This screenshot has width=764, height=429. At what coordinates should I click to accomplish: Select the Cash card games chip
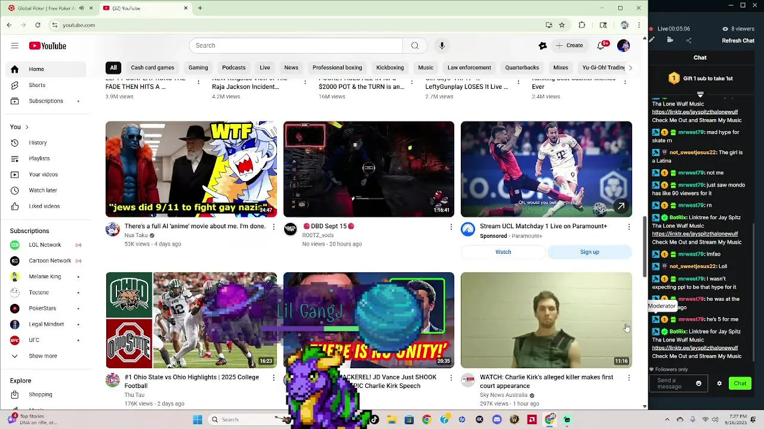pos(152,67)
